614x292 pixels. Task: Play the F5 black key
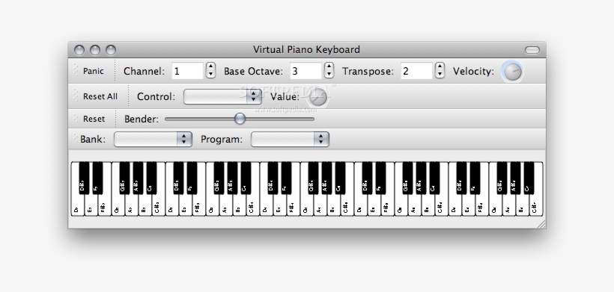point(380,178)
